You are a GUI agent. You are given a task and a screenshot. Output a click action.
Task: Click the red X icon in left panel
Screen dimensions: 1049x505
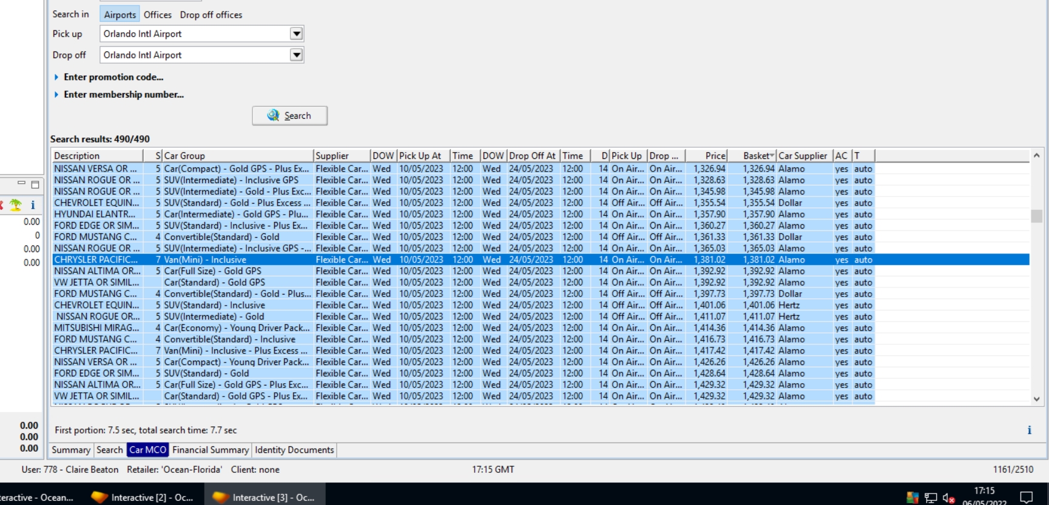point(2,205)
